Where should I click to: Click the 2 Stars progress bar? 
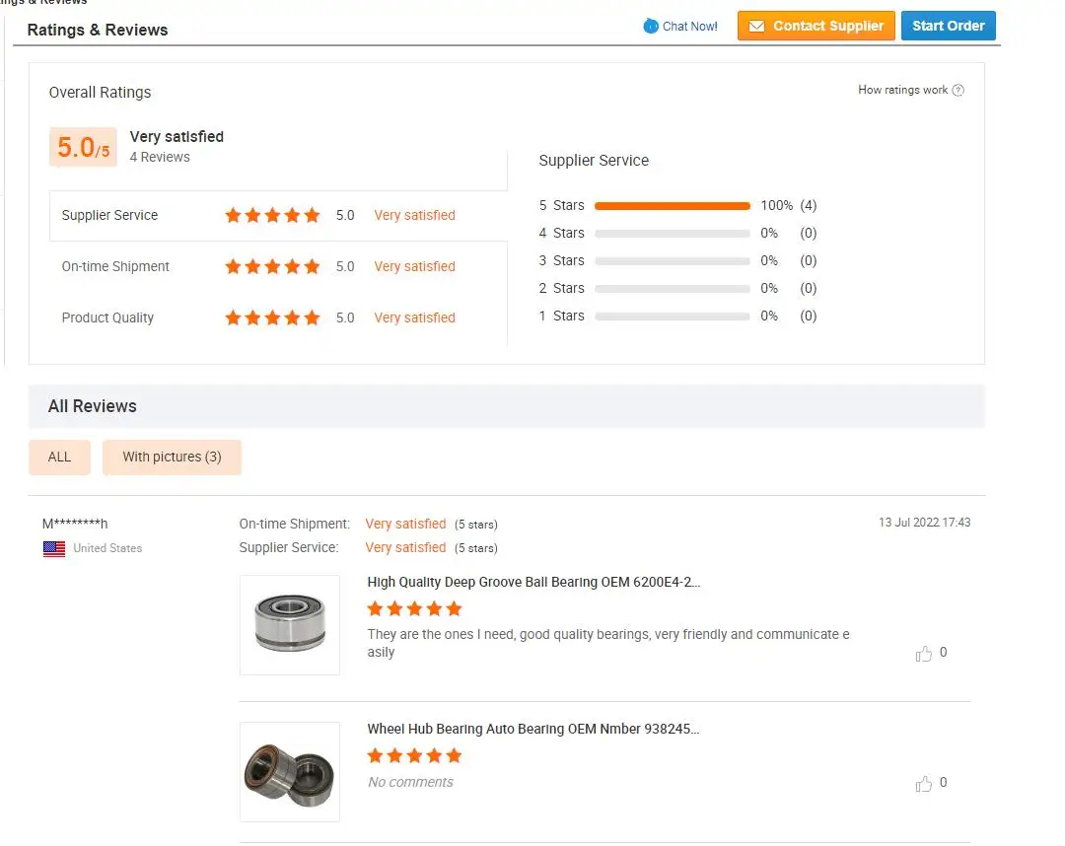[x=673, y=289]
